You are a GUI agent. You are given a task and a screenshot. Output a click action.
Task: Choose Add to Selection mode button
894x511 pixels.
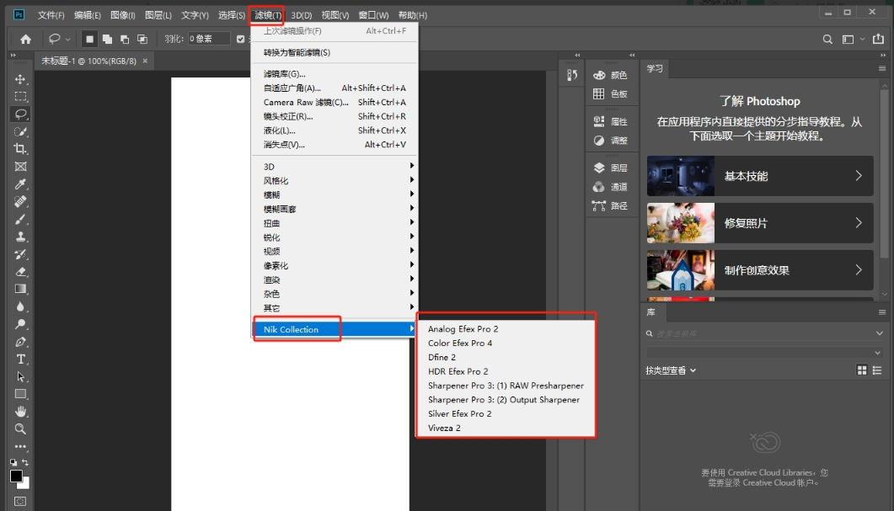107,40
